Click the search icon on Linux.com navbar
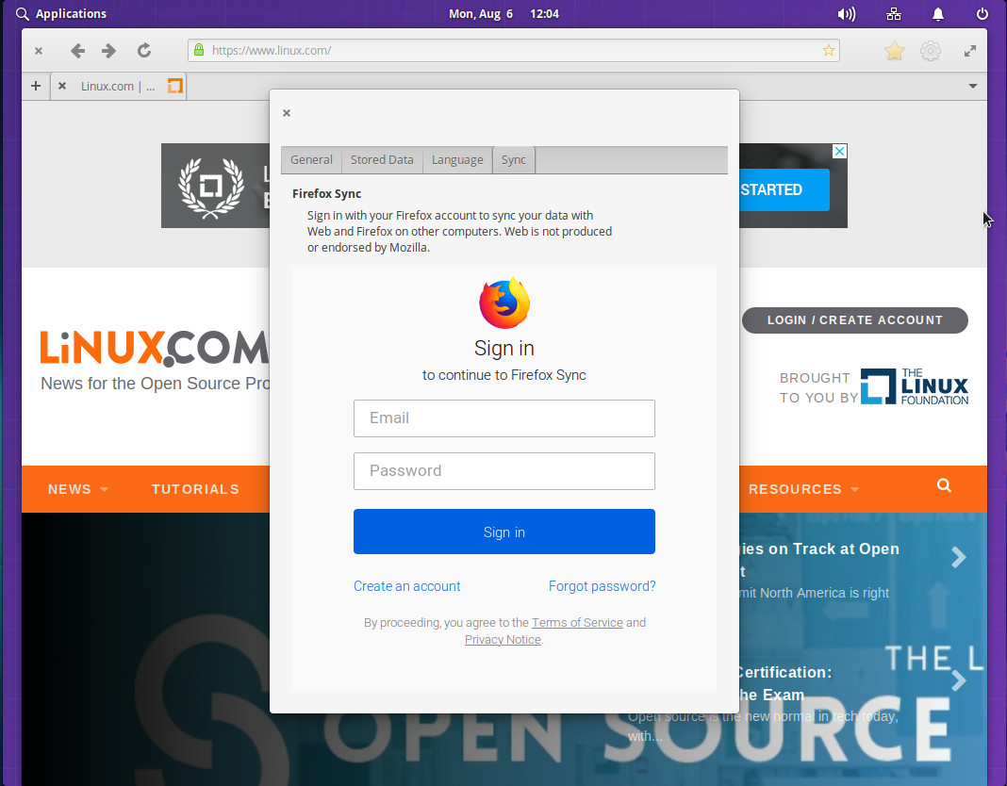The height and width of the screenshot is (786, 1007). click(944, 485)
